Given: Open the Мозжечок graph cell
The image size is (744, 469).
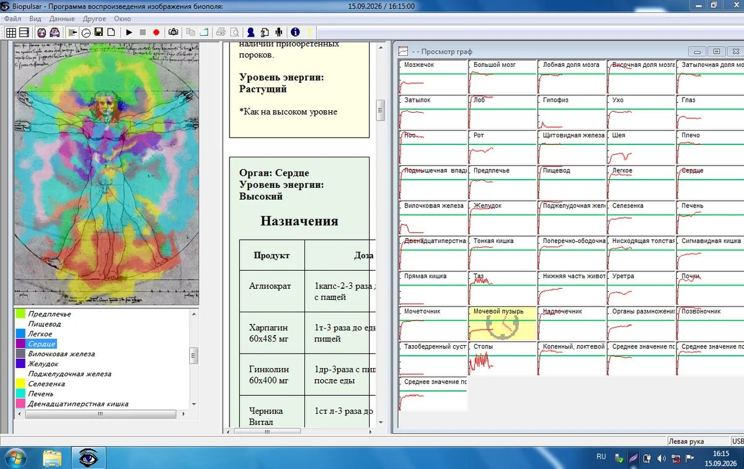Looking at the screenshot, I should tap(433, 77).
